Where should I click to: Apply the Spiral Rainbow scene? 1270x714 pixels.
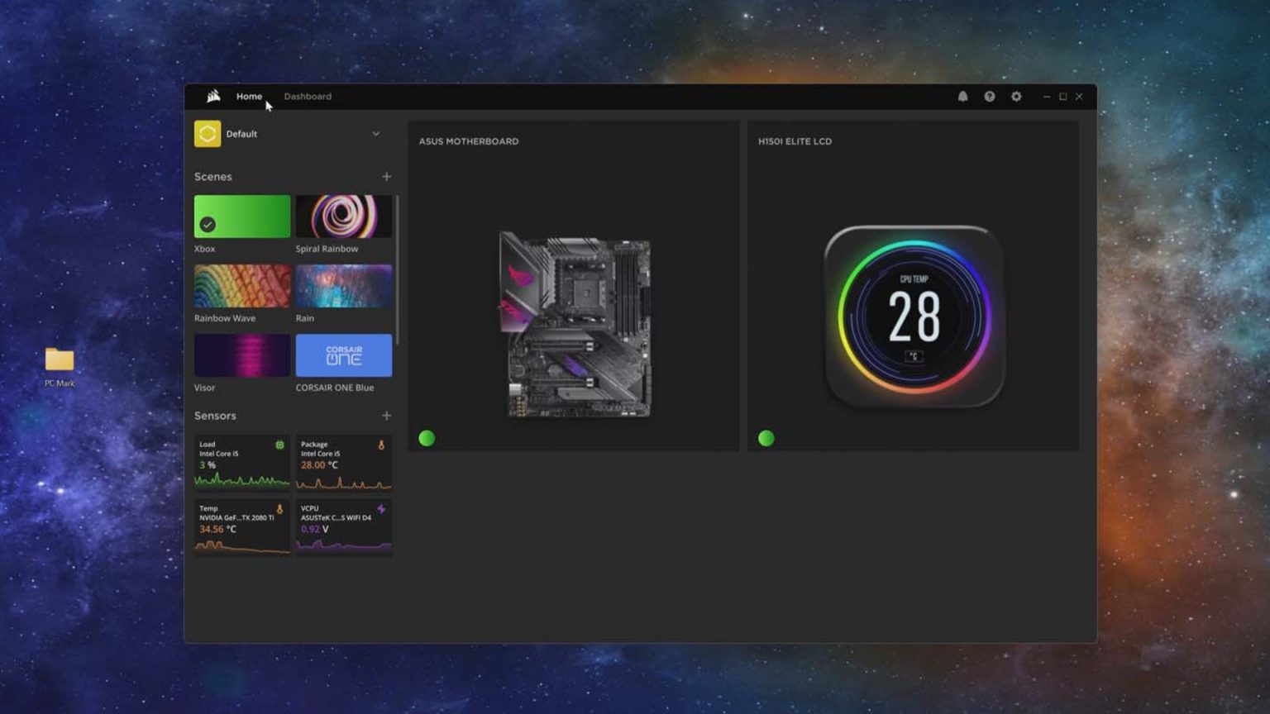[344, 217]
